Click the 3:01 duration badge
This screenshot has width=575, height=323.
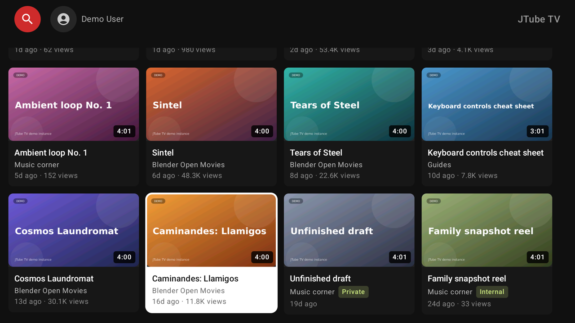(537, 131)
